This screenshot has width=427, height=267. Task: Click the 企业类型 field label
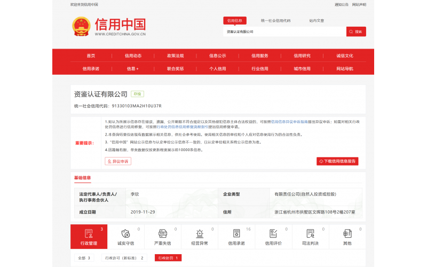point(232,194)
